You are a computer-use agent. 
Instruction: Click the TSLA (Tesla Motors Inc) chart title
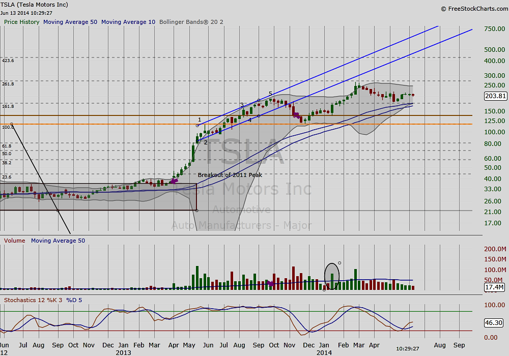[x=34, y=5]
